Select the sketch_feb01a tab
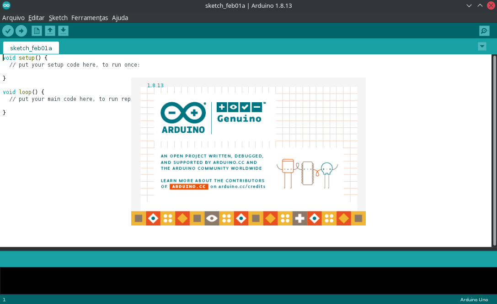 pos(31,47)
